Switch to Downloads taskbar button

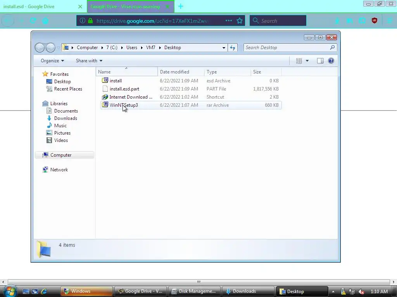(x=248, y=291)
